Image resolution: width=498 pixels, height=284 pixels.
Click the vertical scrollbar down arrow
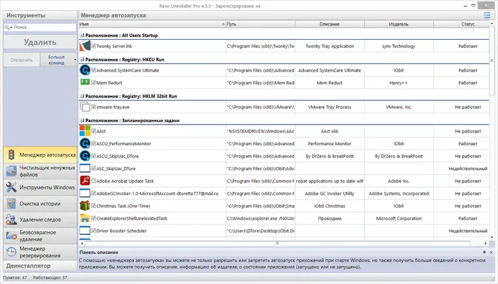coord(492,237)
